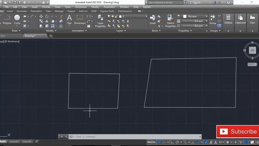
Task: Expand the Annotation panel
Action: click(x=79, y=31)
